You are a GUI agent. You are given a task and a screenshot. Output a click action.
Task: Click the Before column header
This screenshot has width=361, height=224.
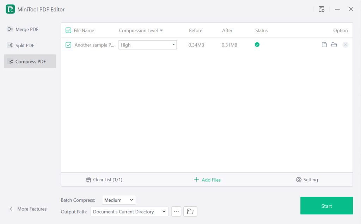[x=196, y=30]
